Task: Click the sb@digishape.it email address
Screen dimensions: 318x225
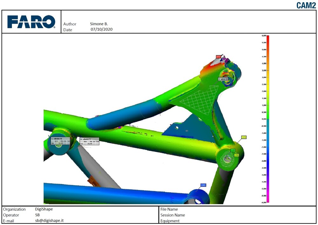Action: [x=49, y=221]
